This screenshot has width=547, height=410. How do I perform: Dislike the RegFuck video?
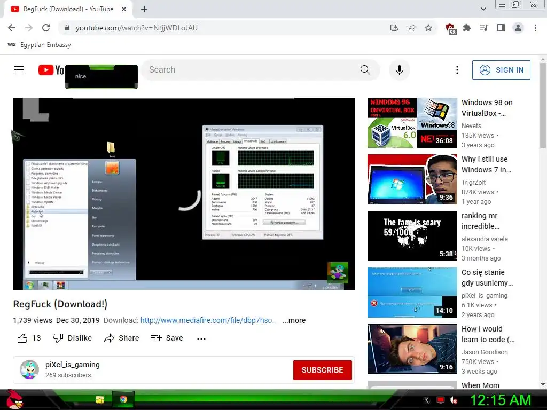pos(73,338)
